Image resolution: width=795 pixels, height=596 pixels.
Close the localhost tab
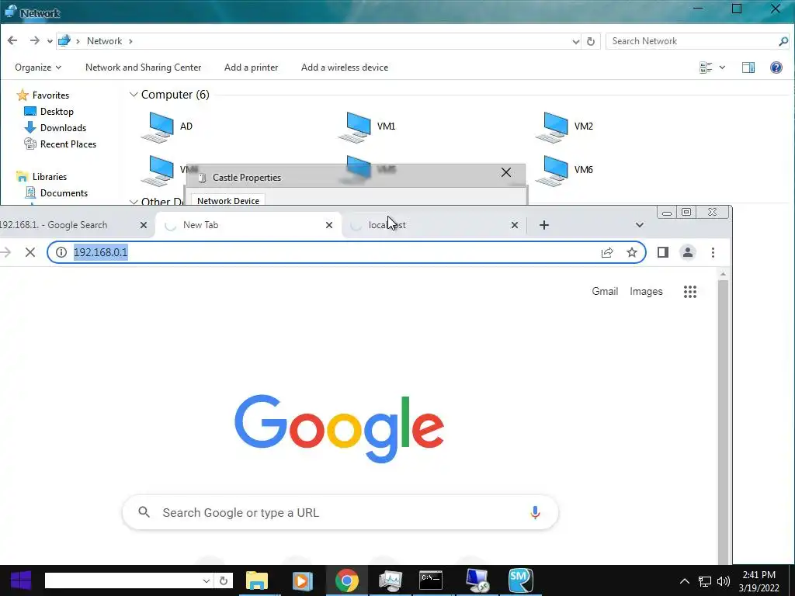[515, 225]
